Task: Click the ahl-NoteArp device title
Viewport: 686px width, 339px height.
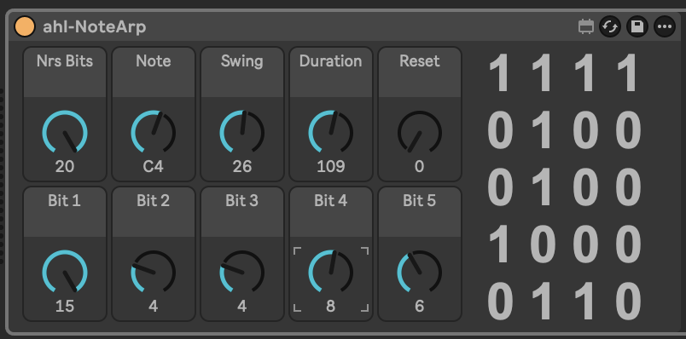Action: pyautogui.click(x=94, y=27)
